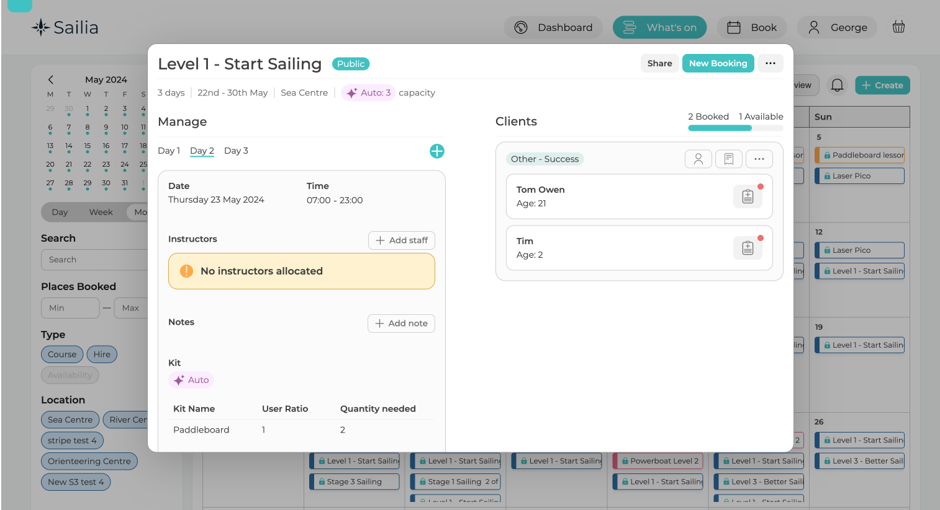Click the New Booking button
The image size is (940, 510).
coord(718,63)
